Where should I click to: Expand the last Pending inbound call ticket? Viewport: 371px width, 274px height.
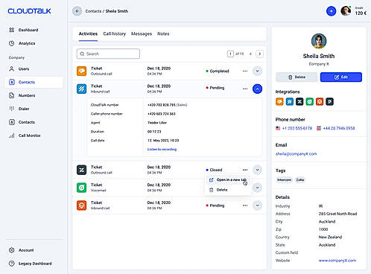tap(257, 205)
